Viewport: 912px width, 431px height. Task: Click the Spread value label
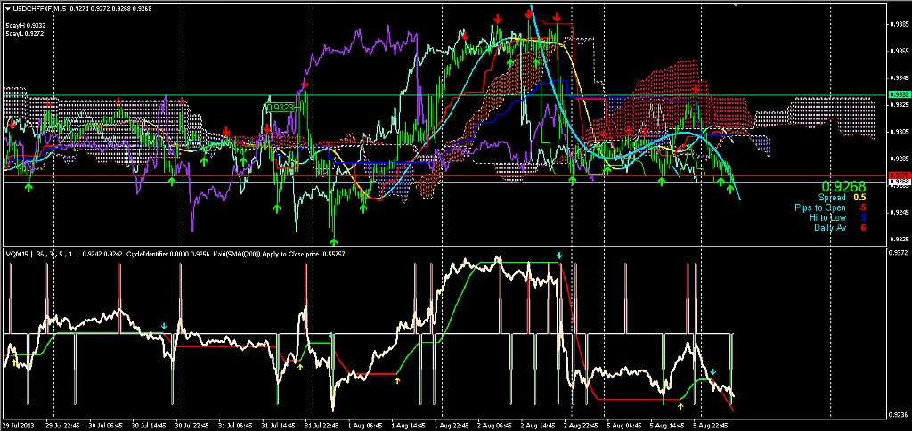831,198
